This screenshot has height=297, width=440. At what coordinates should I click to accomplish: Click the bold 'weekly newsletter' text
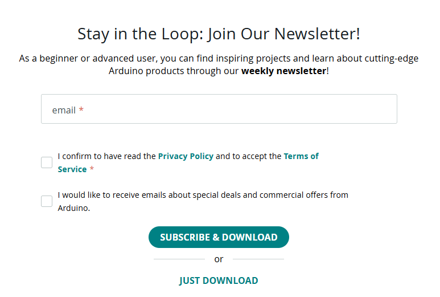[283, 71]
